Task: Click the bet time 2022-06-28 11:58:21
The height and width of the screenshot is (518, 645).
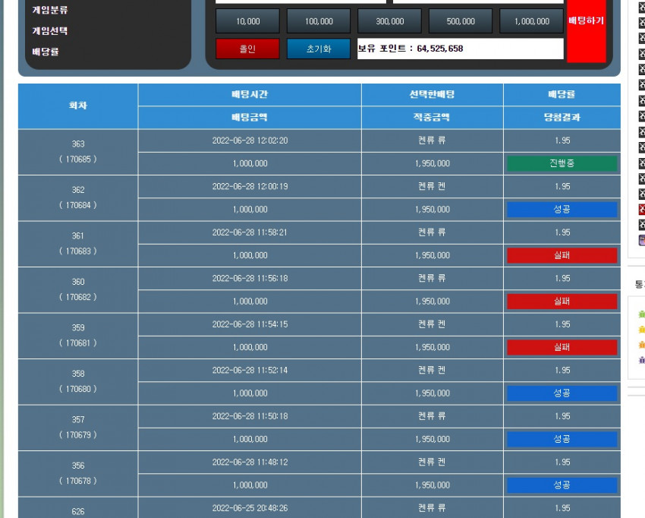Action: 250,232
